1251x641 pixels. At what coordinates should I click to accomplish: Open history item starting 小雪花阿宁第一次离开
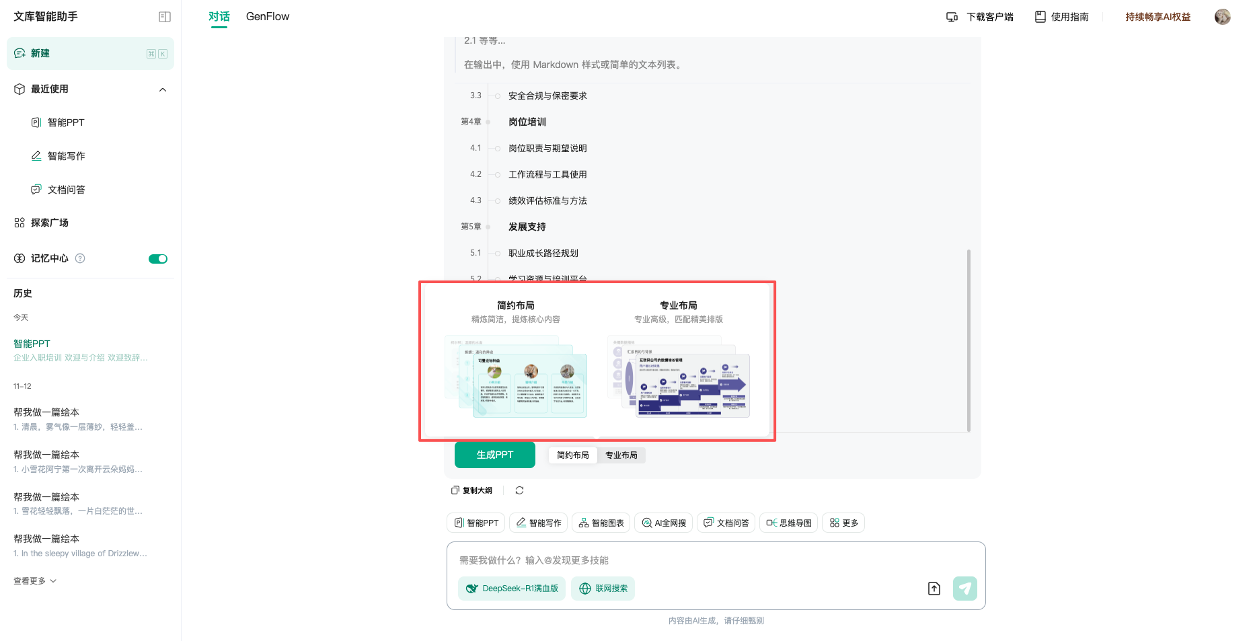coord(78,462)
